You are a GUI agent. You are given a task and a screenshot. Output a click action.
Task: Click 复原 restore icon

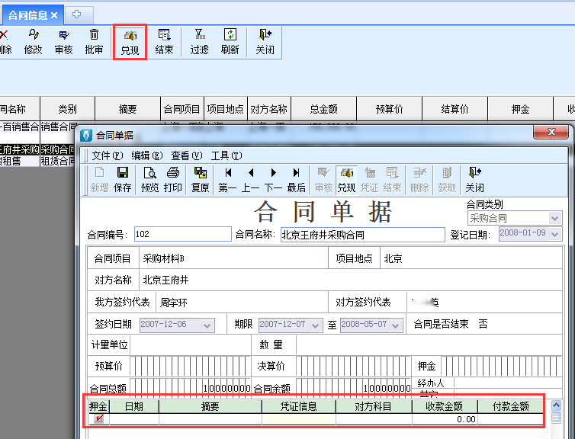200,179
